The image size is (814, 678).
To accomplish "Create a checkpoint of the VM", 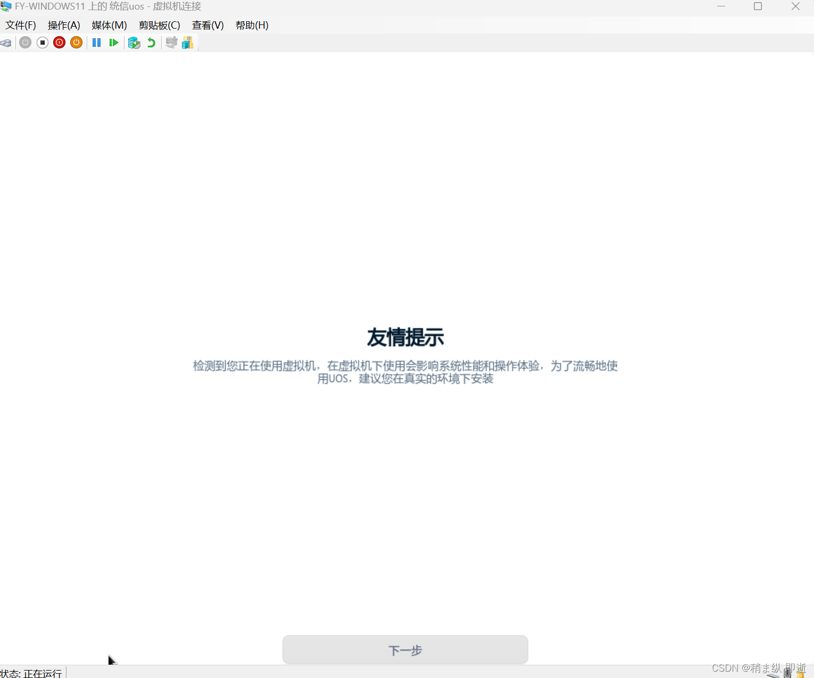I will tap(134, 43).
